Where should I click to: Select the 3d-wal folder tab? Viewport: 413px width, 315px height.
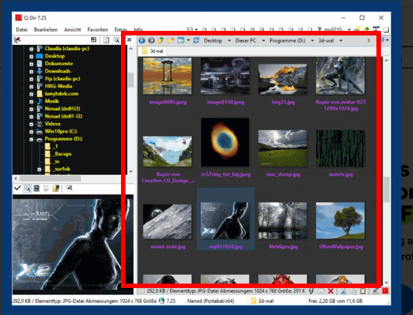pyautogui.click(x=152, y=51)
